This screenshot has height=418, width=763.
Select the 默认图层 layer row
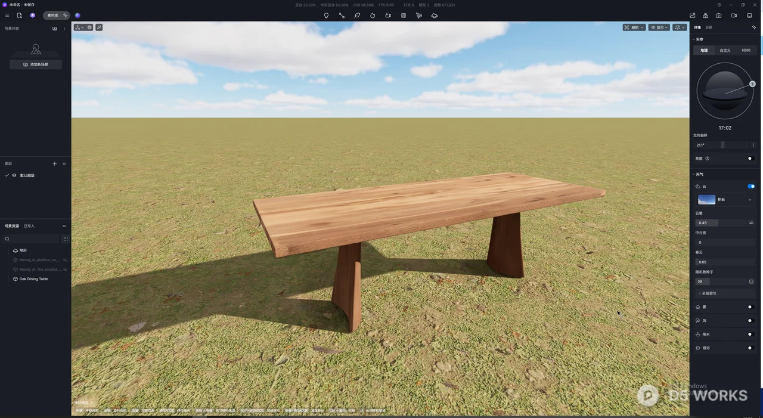36,175
